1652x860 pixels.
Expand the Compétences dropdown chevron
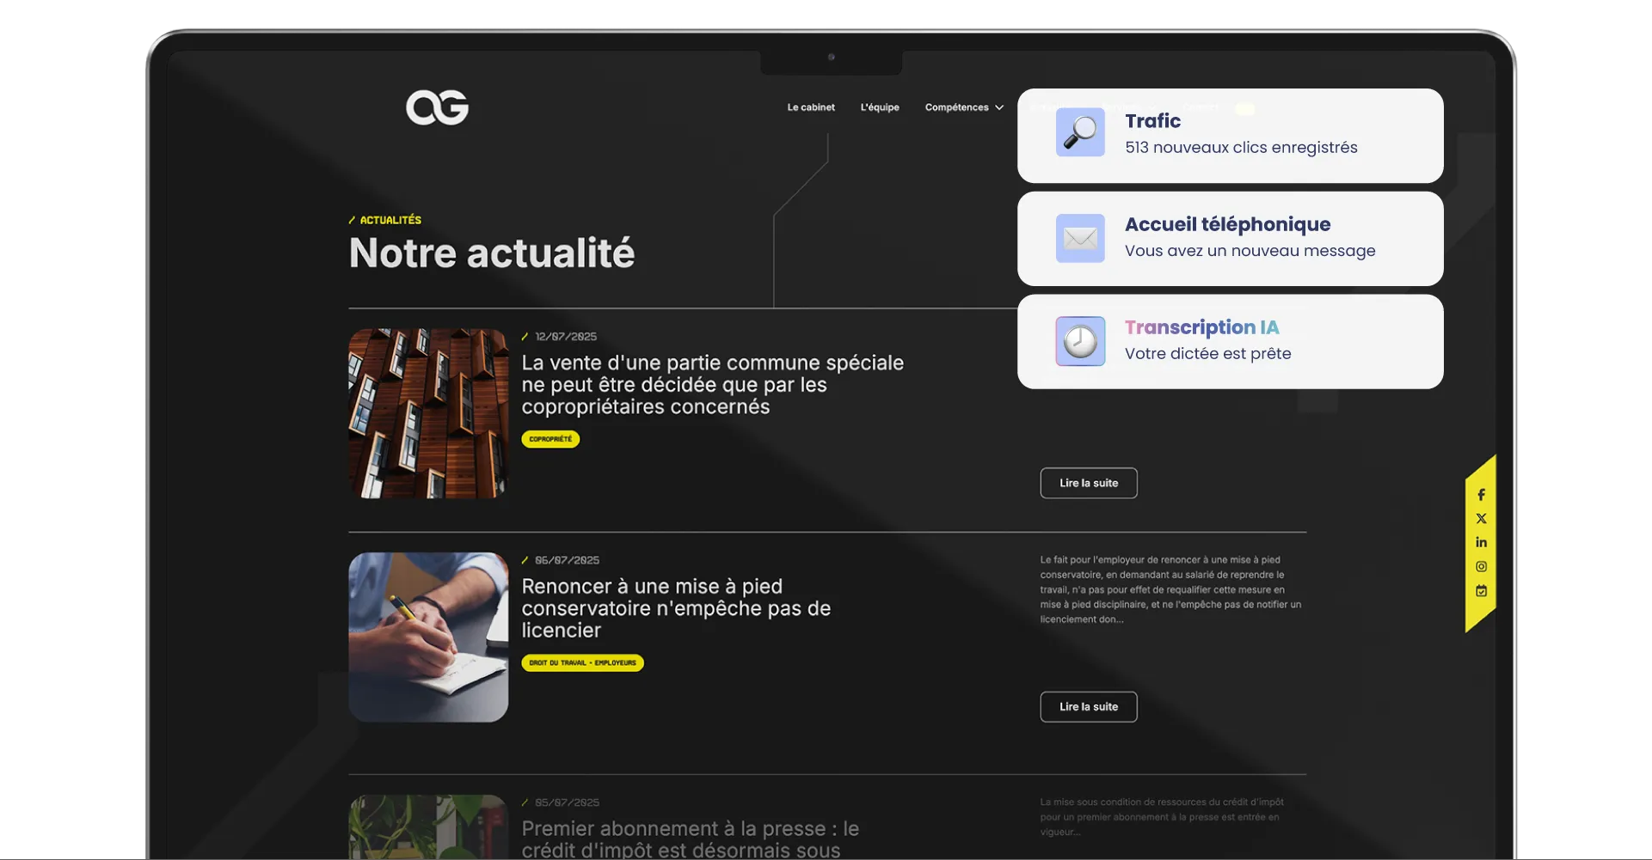[x=999, y=107]
